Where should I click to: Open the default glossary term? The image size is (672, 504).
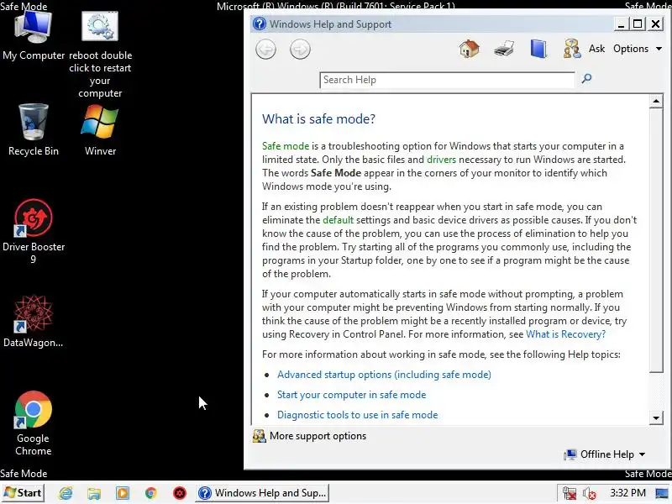pyautogui.click(x=339, y=220)
